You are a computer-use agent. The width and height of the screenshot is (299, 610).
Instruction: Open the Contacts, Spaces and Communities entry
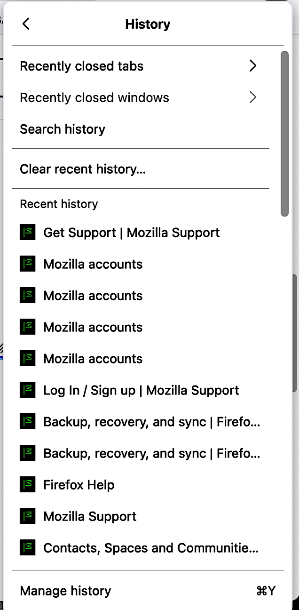pos(140,548)
